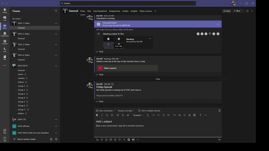The height and width of the screenshot is (151, 269).
Task: Open the Editors channel in DVH-DVTV
Action: point(21,82)
